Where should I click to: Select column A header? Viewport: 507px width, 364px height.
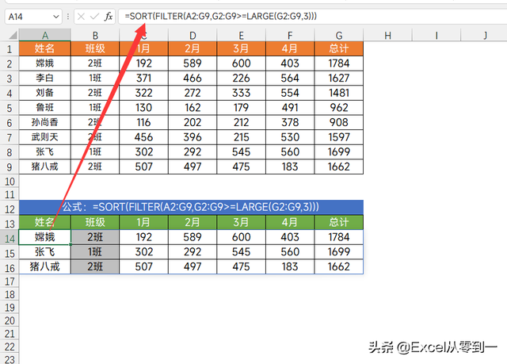pos(45,35)
